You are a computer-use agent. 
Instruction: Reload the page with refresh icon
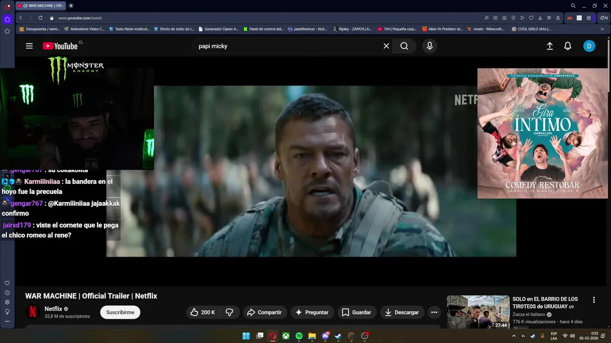(x=40, y=18)
